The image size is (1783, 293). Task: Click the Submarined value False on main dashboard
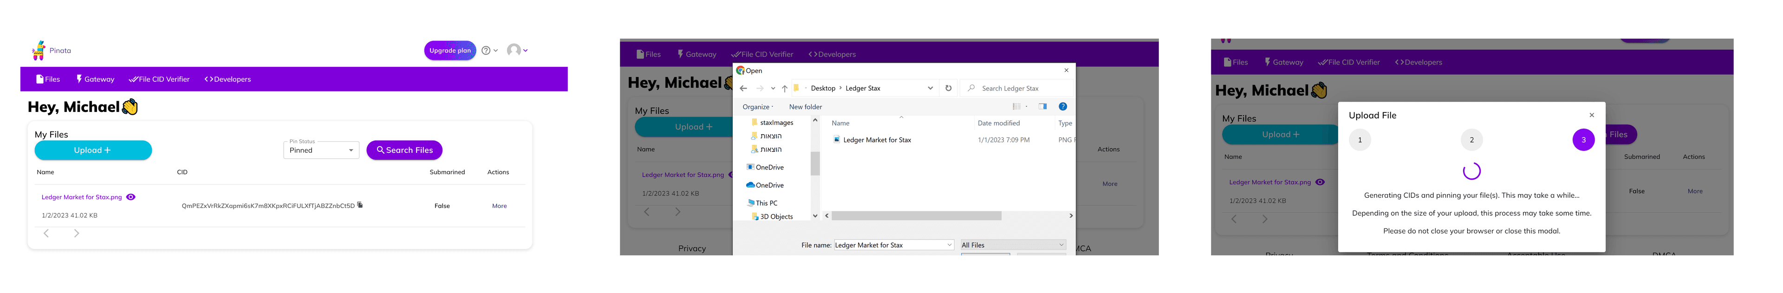[442, 206]
